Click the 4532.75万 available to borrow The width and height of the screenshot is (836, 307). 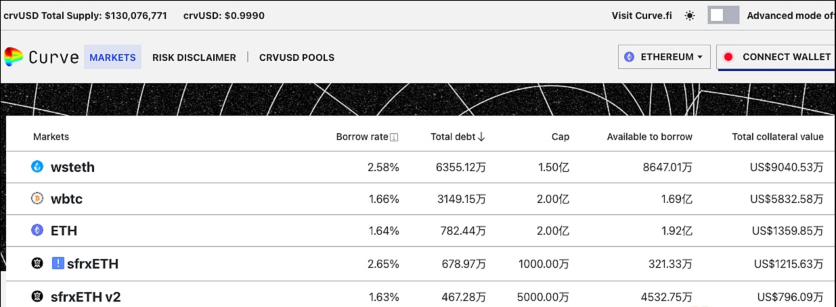[667, 297]
